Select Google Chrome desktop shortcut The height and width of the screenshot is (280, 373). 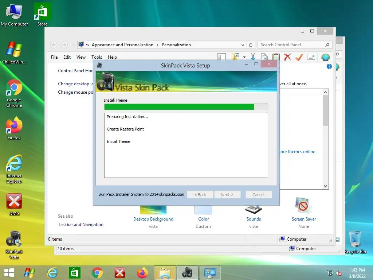point(14,93)
